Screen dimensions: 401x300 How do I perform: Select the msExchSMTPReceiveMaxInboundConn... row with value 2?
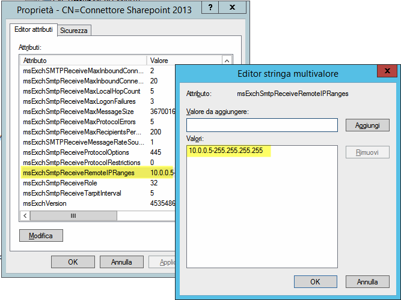(97, 71)
